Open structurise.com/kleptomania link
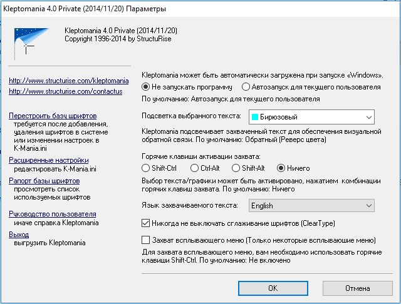Screen dimensions: 401x304 pyautogui.click(x=69, y=81)
